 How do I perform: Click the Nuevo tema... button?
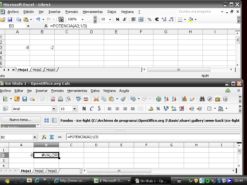[20, 120]
